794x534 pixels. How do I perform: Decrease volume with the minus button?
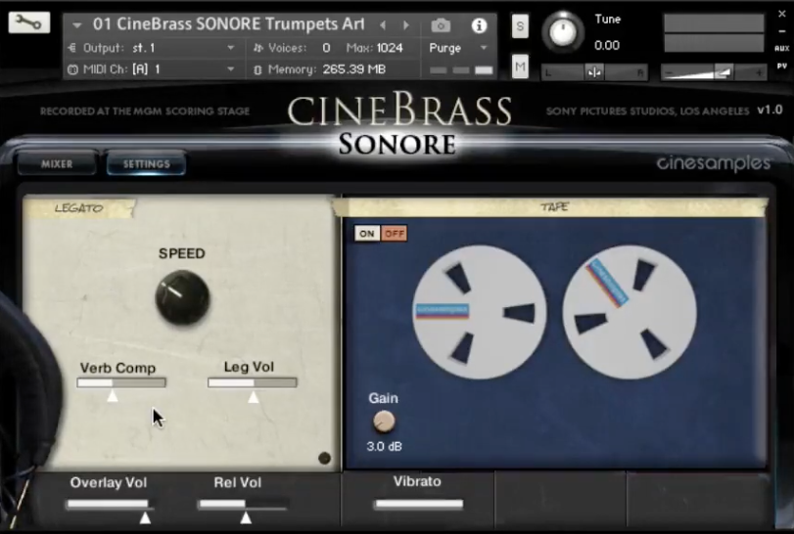[x=669, y=73]
